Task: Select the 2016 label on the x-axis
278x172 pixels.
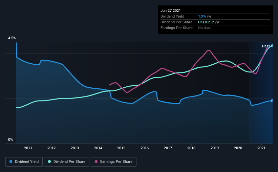Action: click(145, 148)
